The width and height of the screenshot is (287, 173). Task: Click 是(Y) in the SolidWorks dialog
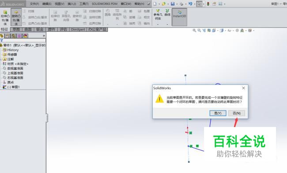(x=218, y=113)
